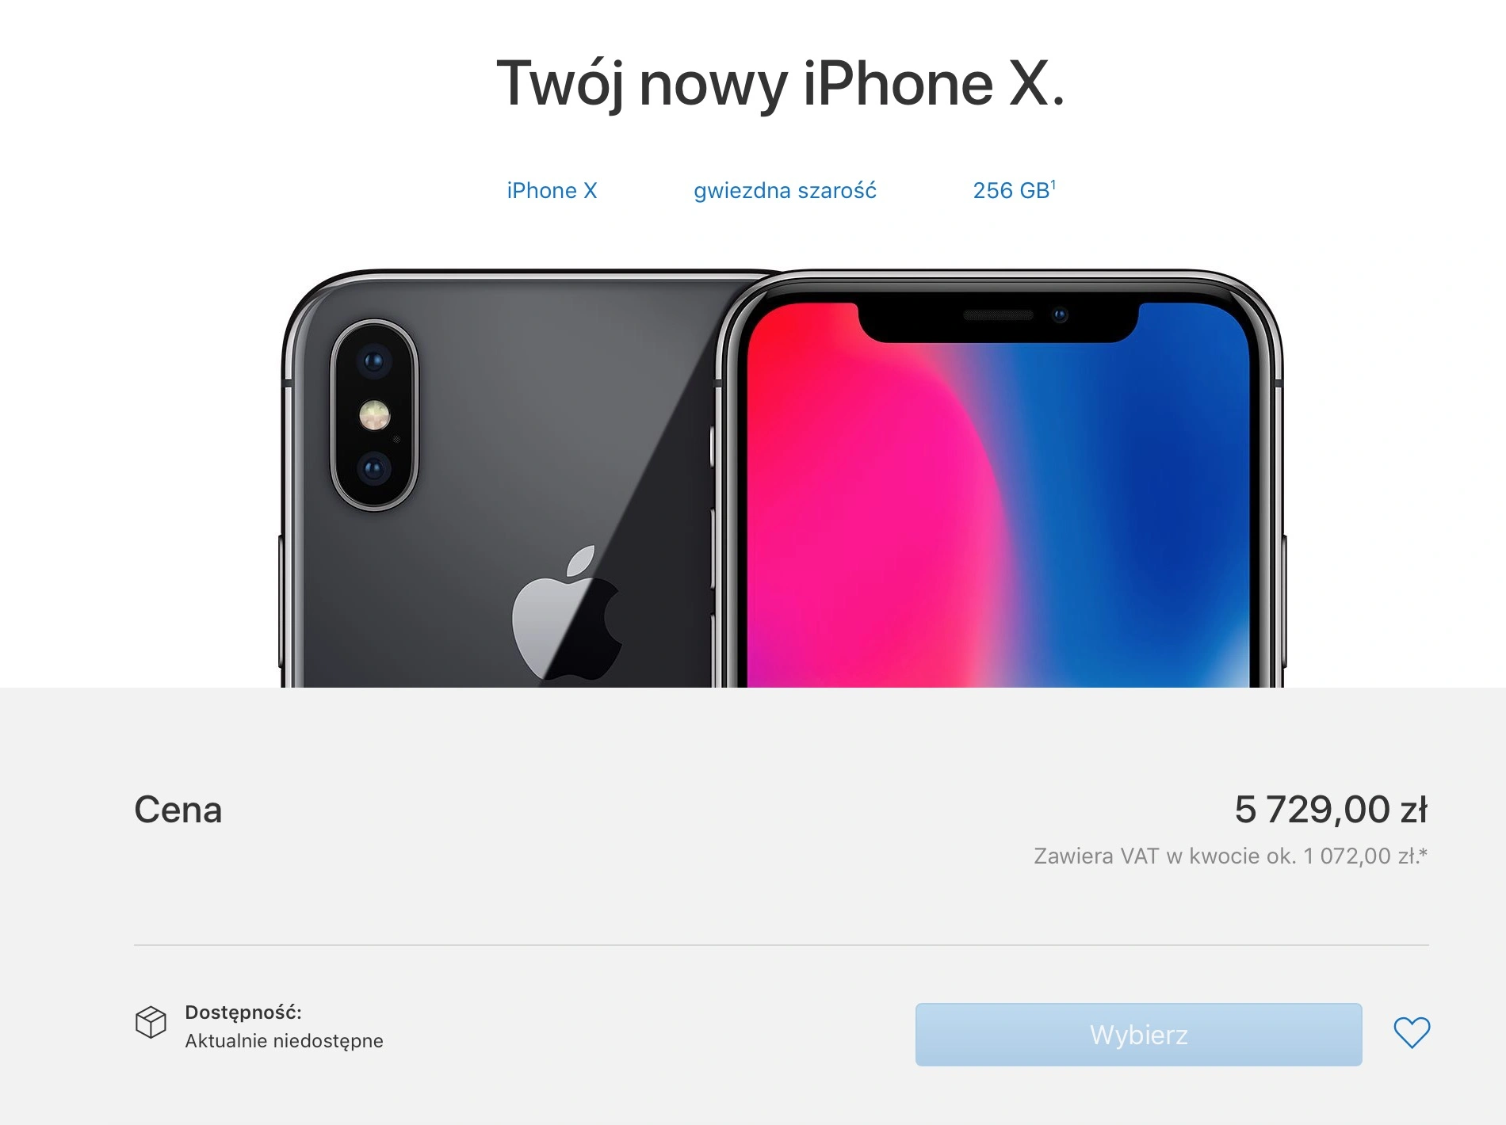Click the camera flash between the lenses
The height and width of the screenshot is (1125, 1506).
(x=374, y=415)
